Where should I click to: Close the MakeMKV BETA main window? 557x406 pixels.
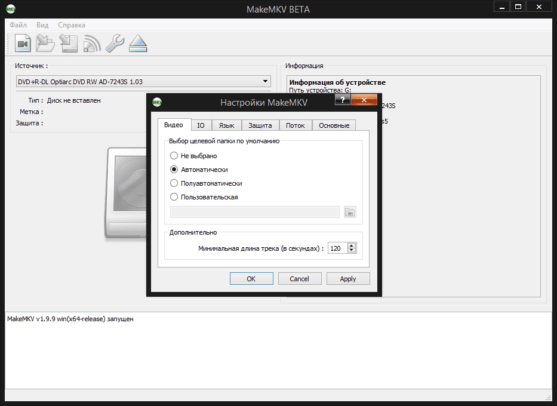coord(539,7)
